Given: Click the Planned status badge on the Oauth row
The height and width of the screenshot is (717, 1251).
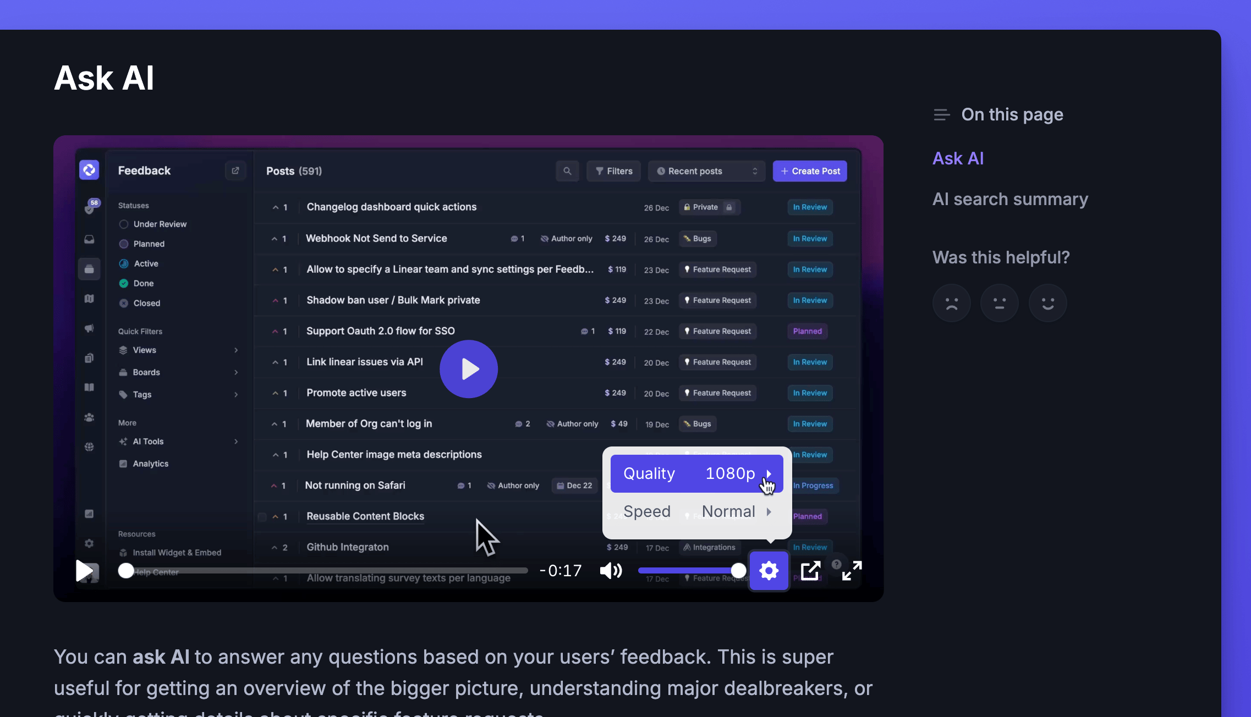Looking at the screenshot, I should click(807, 331).
